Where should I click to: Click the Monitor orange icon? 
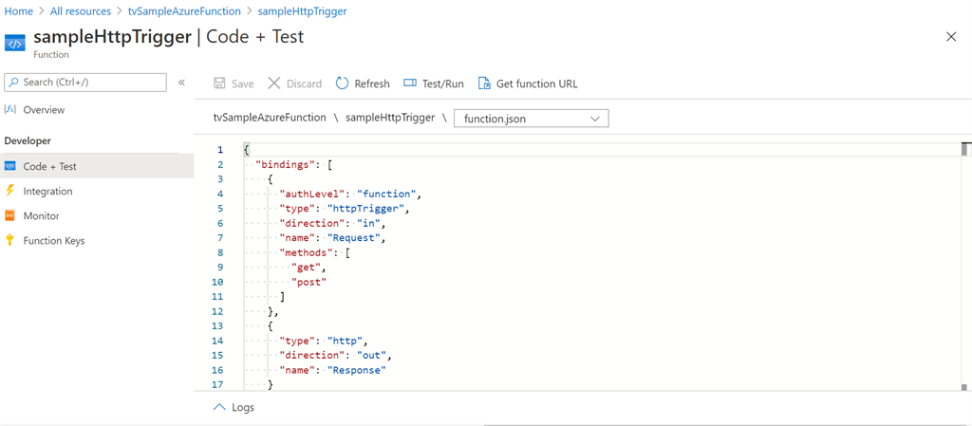pyautogui.click(x=9, y=216)
